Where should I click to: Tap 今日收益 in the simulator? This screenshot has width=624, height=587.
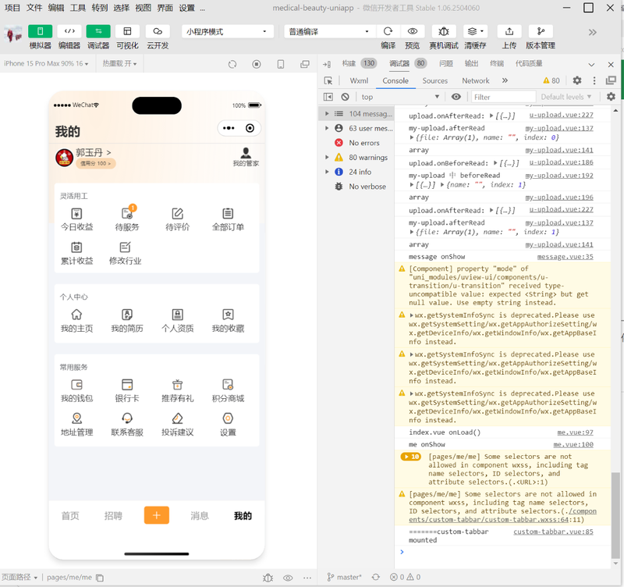click(x=76, y=219)
